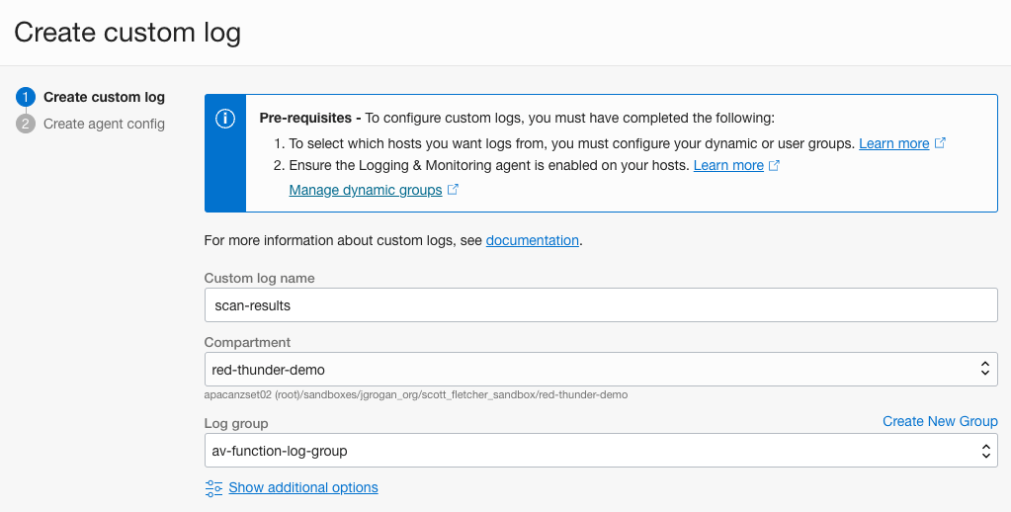Open the Manage dynamic groups link

pos(365,190)
